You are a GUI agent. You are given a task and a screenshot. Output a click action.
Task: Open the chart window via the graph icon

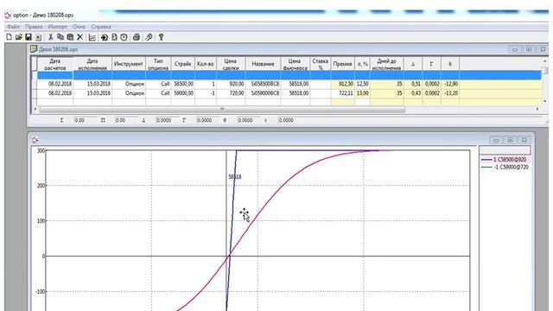point(92,37)
